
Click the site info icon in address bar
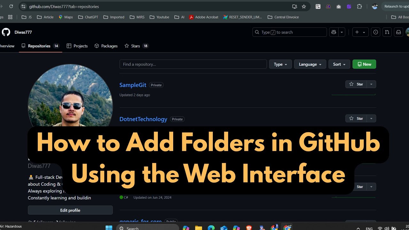(23, 6)
